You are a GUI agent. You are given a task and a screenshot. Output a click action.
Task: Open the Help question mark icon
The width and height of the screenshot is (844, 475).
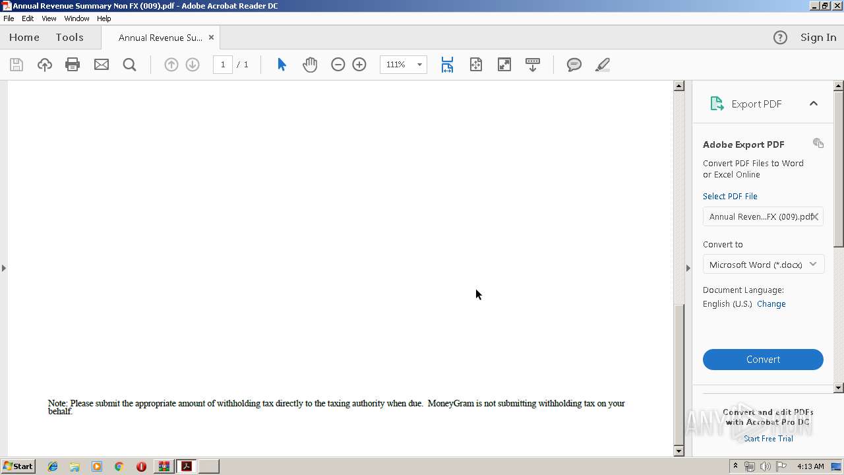780,38
